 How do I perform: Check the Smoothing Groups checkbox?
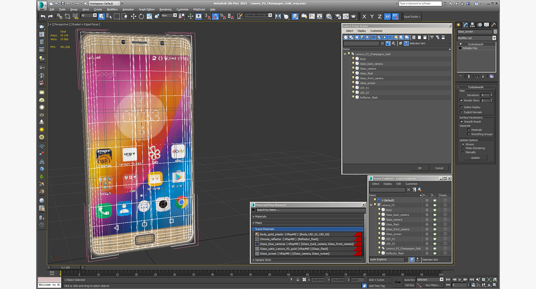pos(469,134)
